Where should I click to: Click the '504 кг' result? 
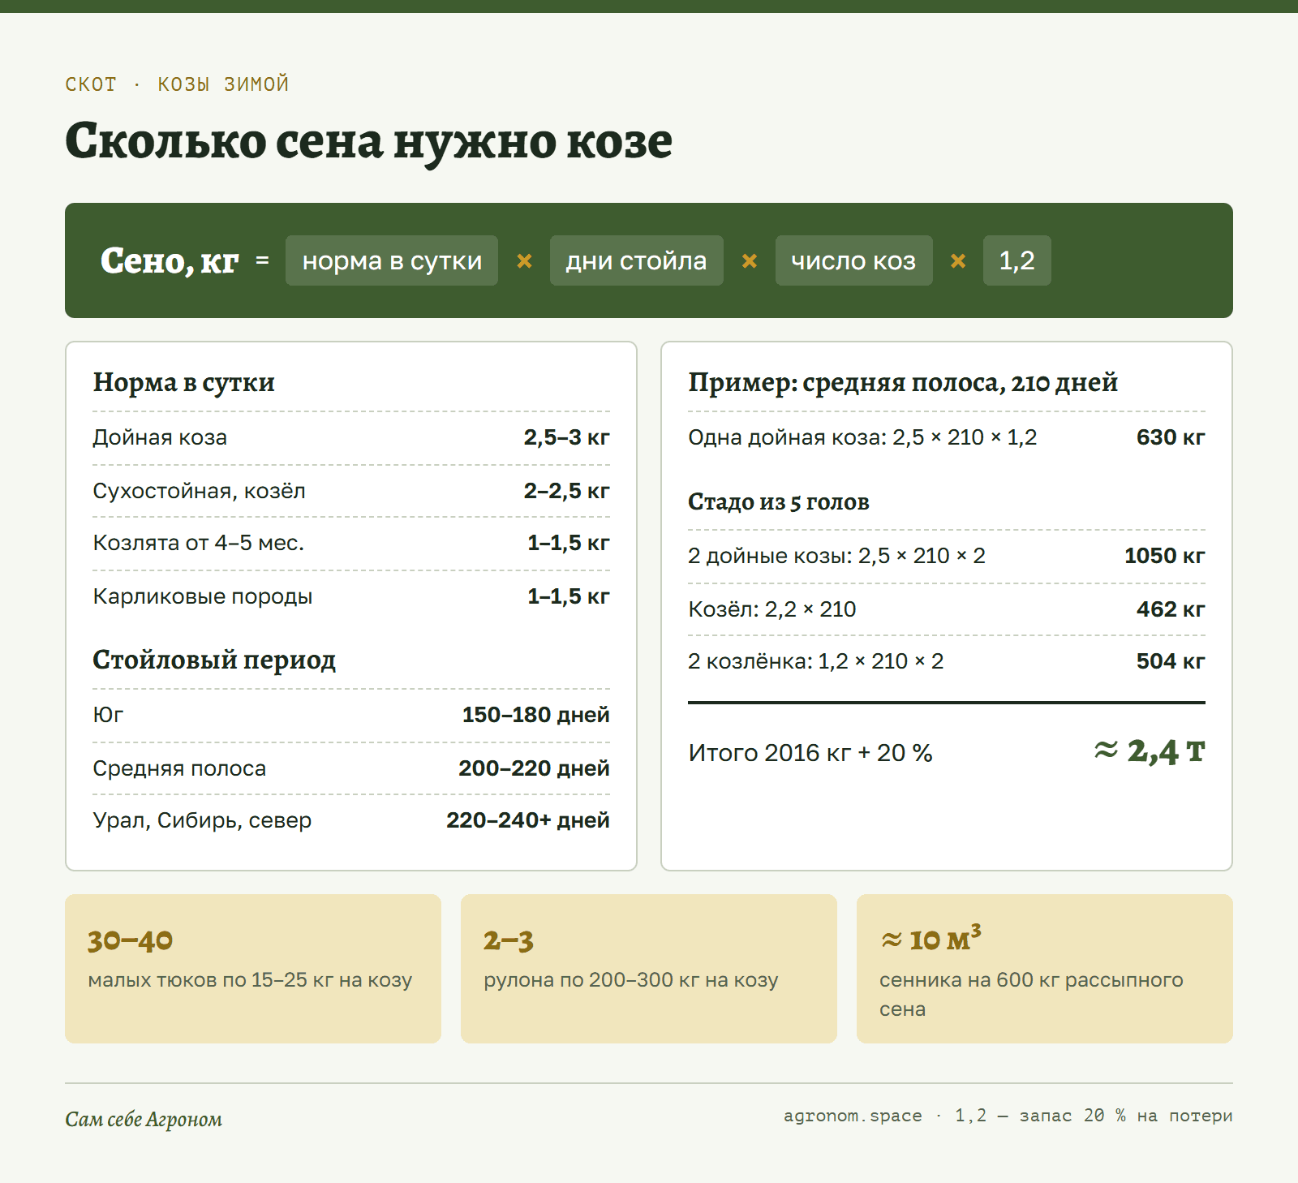[1171, 661]
